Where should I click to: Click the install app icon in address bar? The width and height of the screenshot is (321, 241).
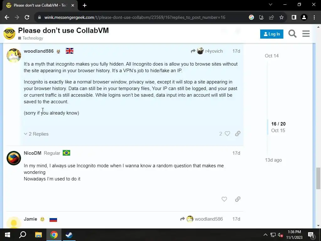coord(261,18)
